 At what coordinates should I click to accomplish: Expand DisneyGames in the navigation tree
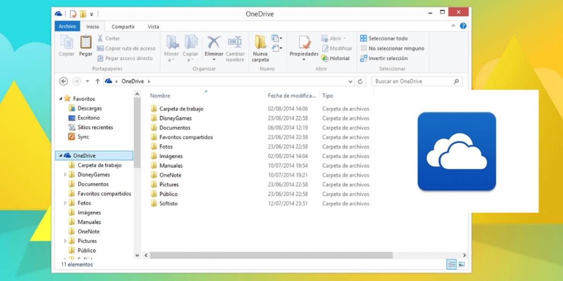click(65, 175)
